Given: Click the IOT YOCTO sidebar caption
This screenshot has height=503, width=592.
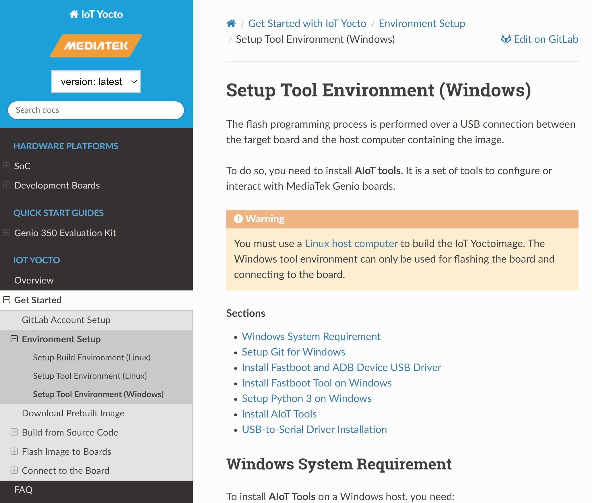Looking at the screenshot, I should tap(37, 260).
